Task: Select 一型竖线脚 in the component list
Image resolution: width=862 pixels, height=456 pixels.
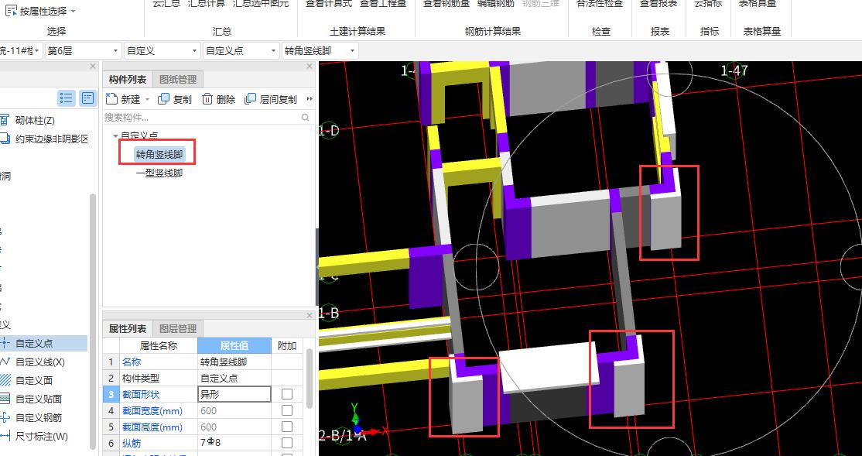Action: (159, 173)
